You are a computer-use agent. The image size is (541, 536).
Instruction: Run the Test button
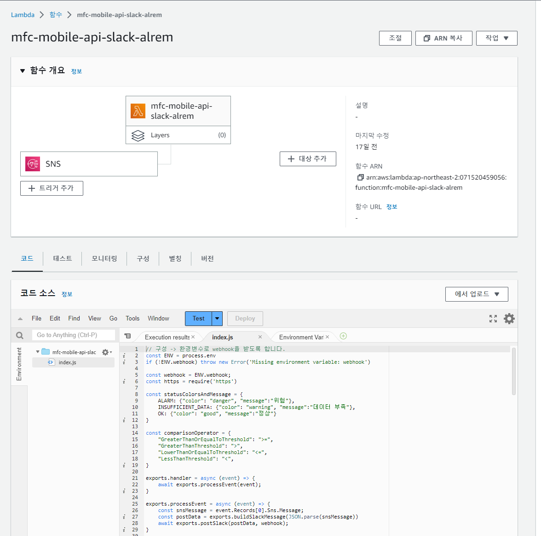[198, 319]
